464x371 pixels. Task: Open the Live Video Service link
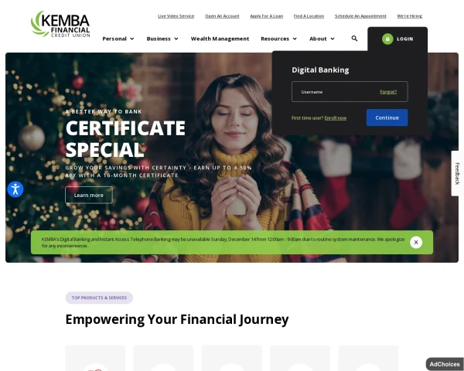click(x=176, y=16)
